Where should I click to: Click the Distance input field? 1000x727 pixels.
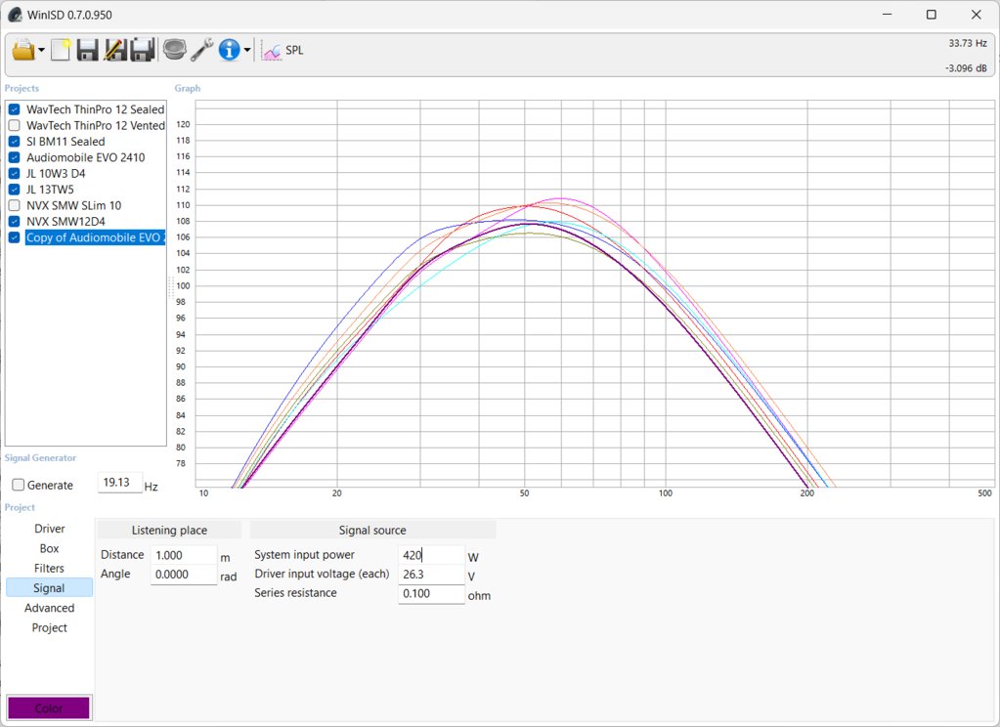click(184, 555)
